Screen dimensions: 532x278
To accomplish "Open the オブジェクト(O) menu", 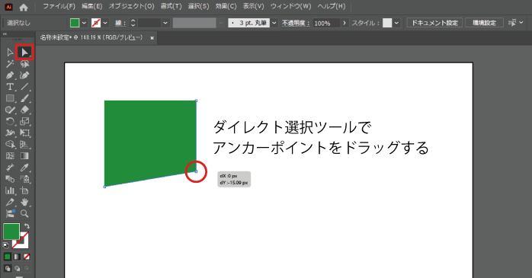I will (131, 6).
